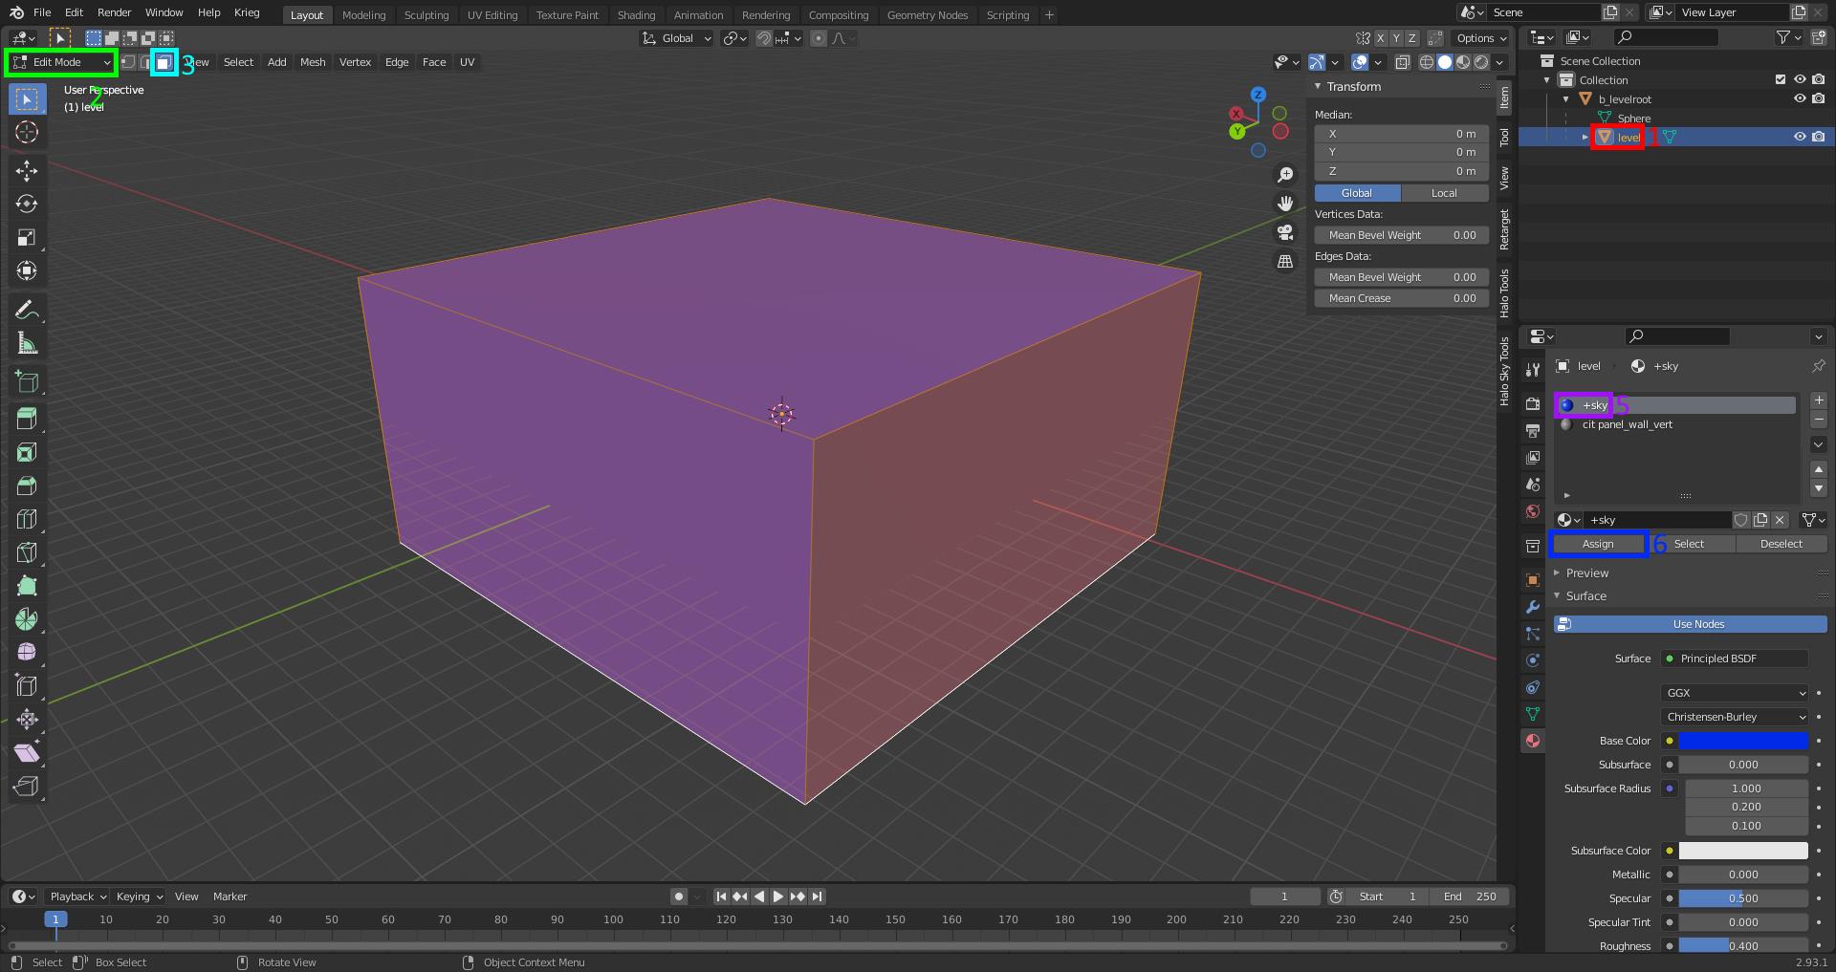Select the Scale tool

(x=27, y=237)
